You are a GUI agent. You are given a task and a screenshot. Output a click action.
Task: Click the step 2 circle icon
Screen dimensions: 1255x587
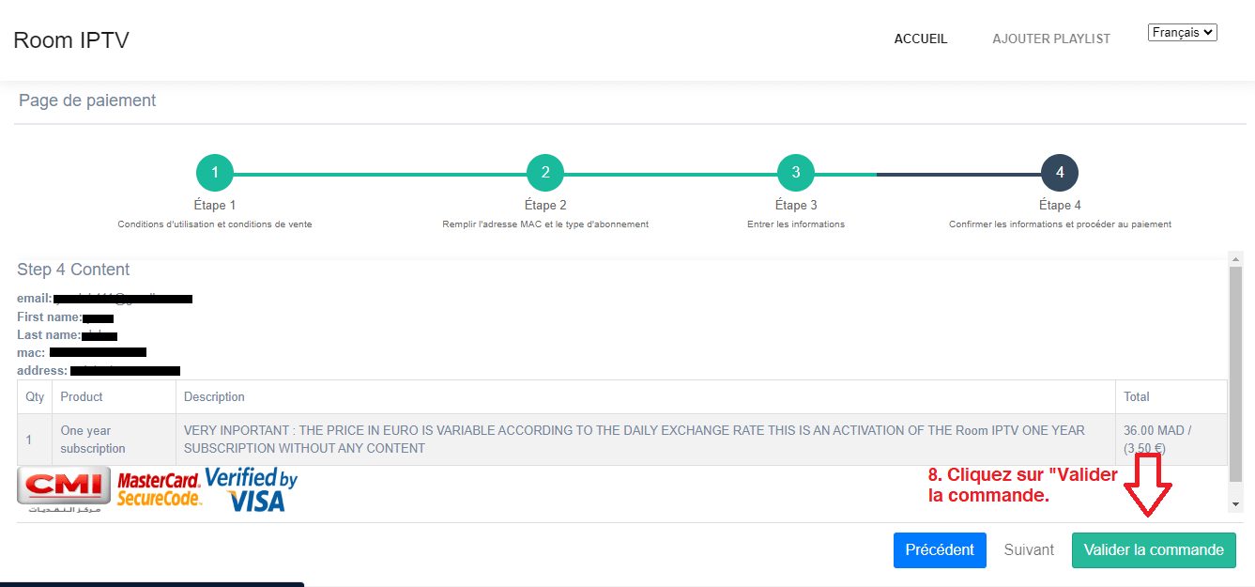545,173
